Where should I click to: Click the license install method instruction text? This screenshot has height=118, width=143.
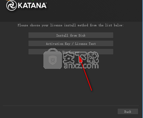click(x=71, y=25)
